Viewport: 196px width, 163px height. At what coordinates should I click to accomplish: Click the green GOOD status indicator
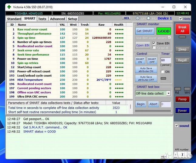(164, 31)
